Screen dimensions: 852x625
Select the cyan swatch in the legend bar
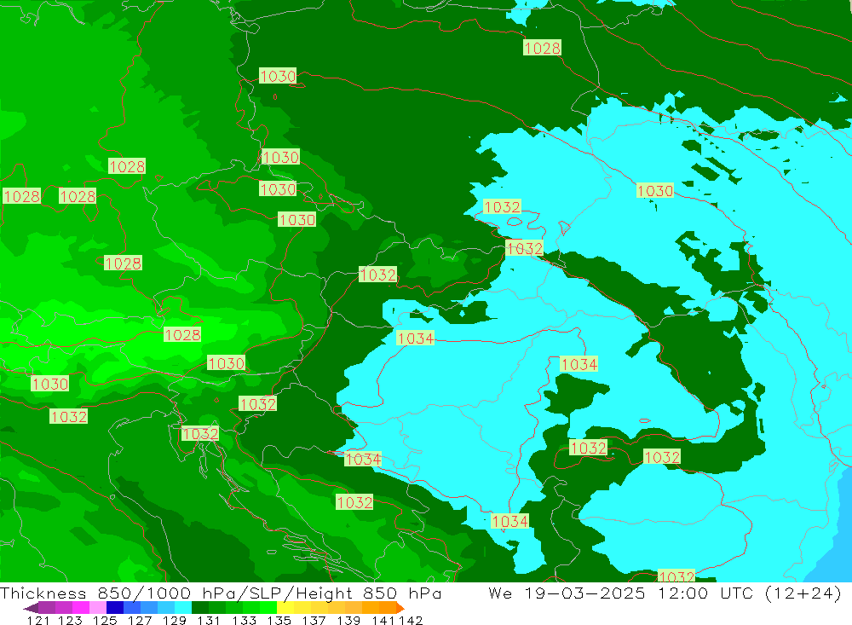pyautogui.click(x=183, y=608)
